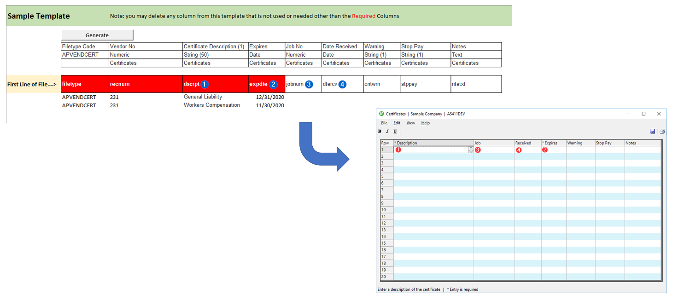
Task: Select the Expires column header in the grid
Action: [x=553, y=143]
